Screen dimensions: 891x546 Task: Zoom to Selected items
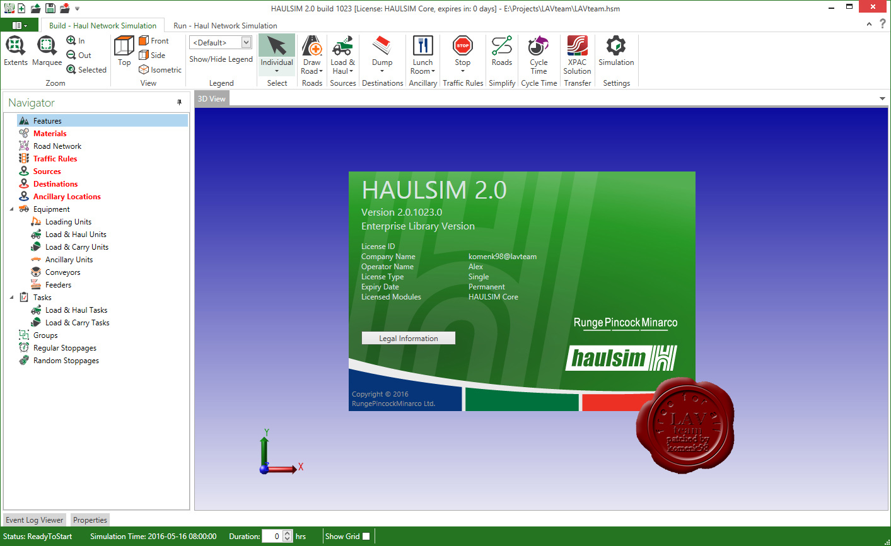86,69
